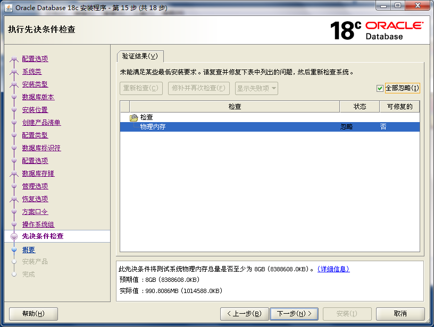Close the Oracle installer window

(418, 5)
